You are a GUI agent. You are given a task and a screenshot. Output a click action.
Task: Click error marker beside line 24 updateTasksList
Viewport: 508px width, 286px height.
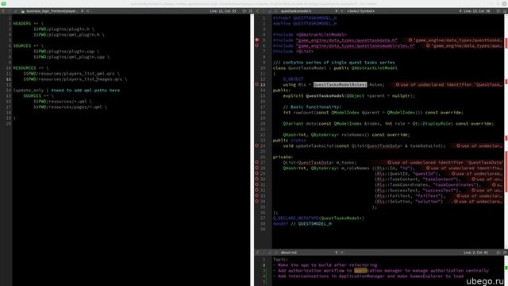click(x=257, y=146)
